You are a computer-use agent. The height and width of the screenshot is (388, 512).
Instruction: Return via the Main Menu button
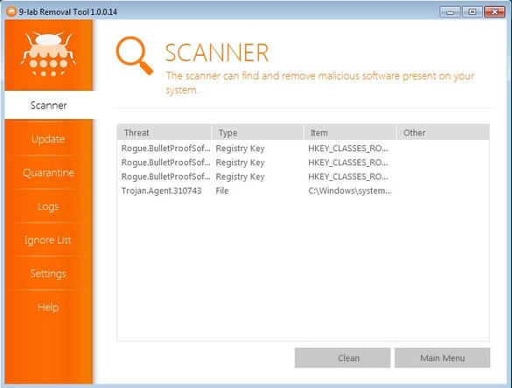(443, 357)
